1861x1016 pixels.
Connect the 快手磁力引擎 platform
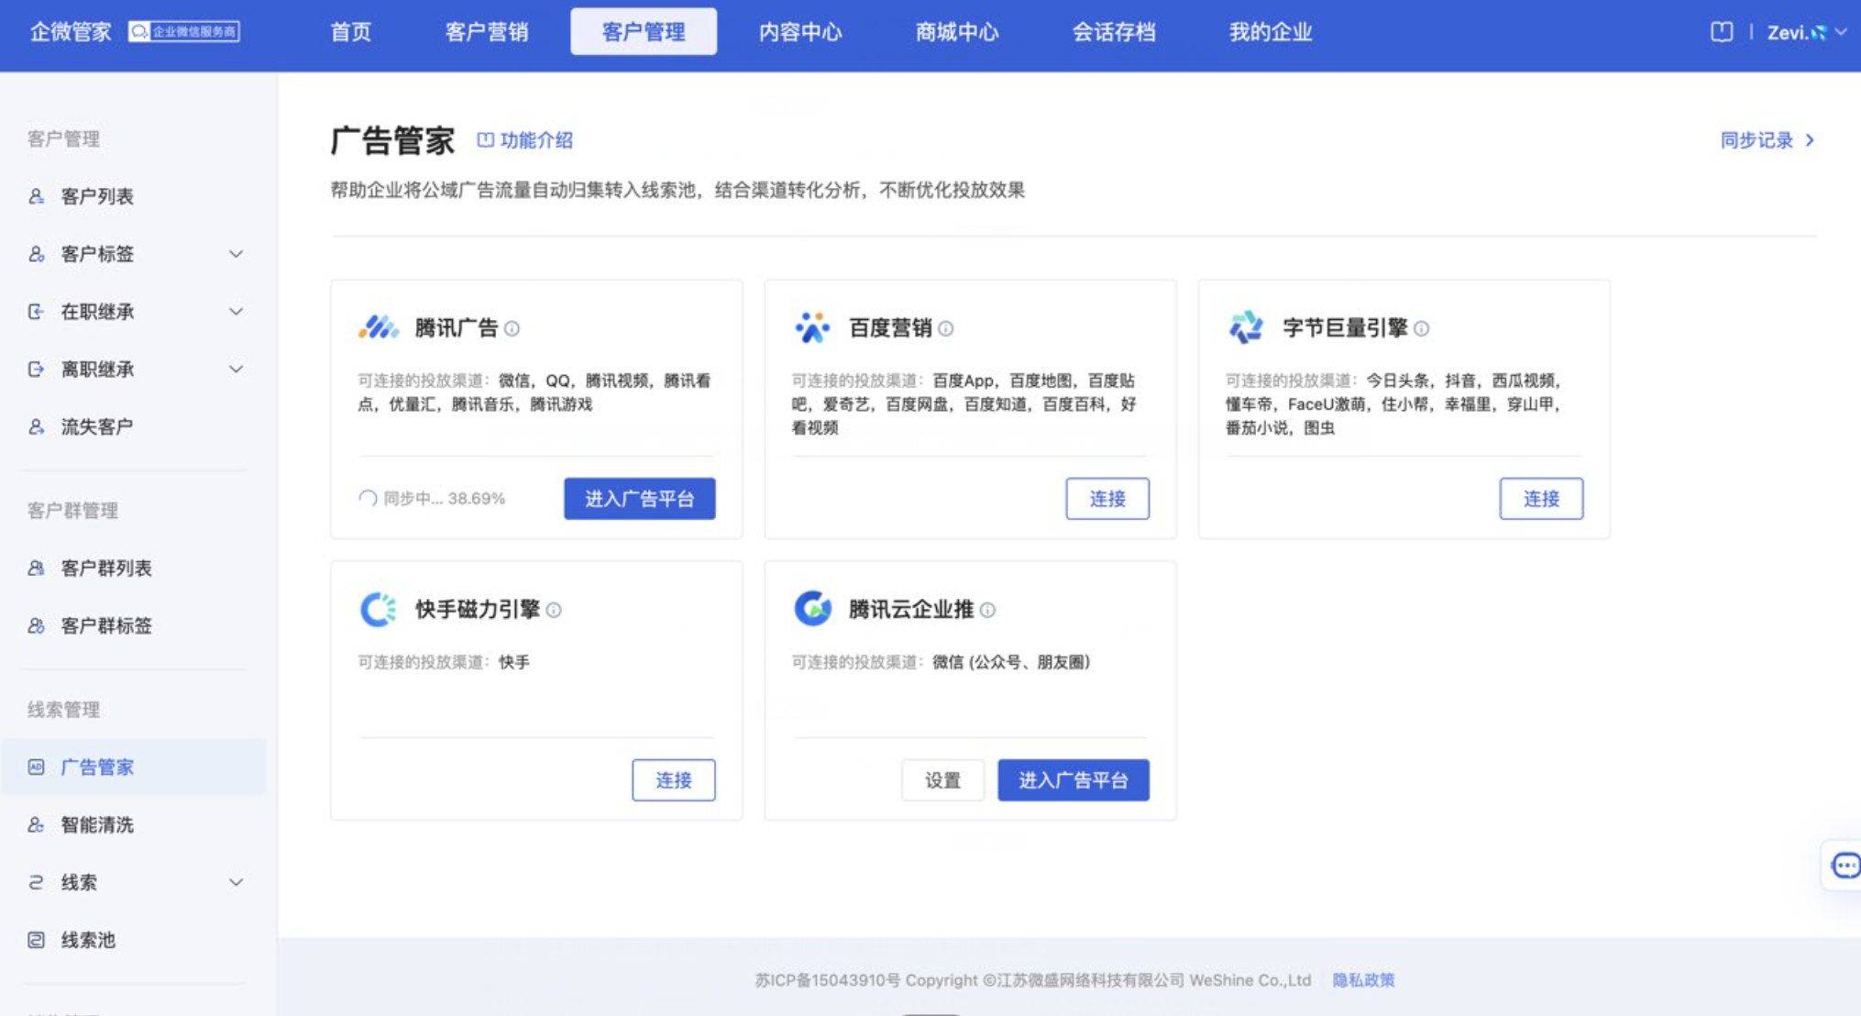(x=674, y=780)
